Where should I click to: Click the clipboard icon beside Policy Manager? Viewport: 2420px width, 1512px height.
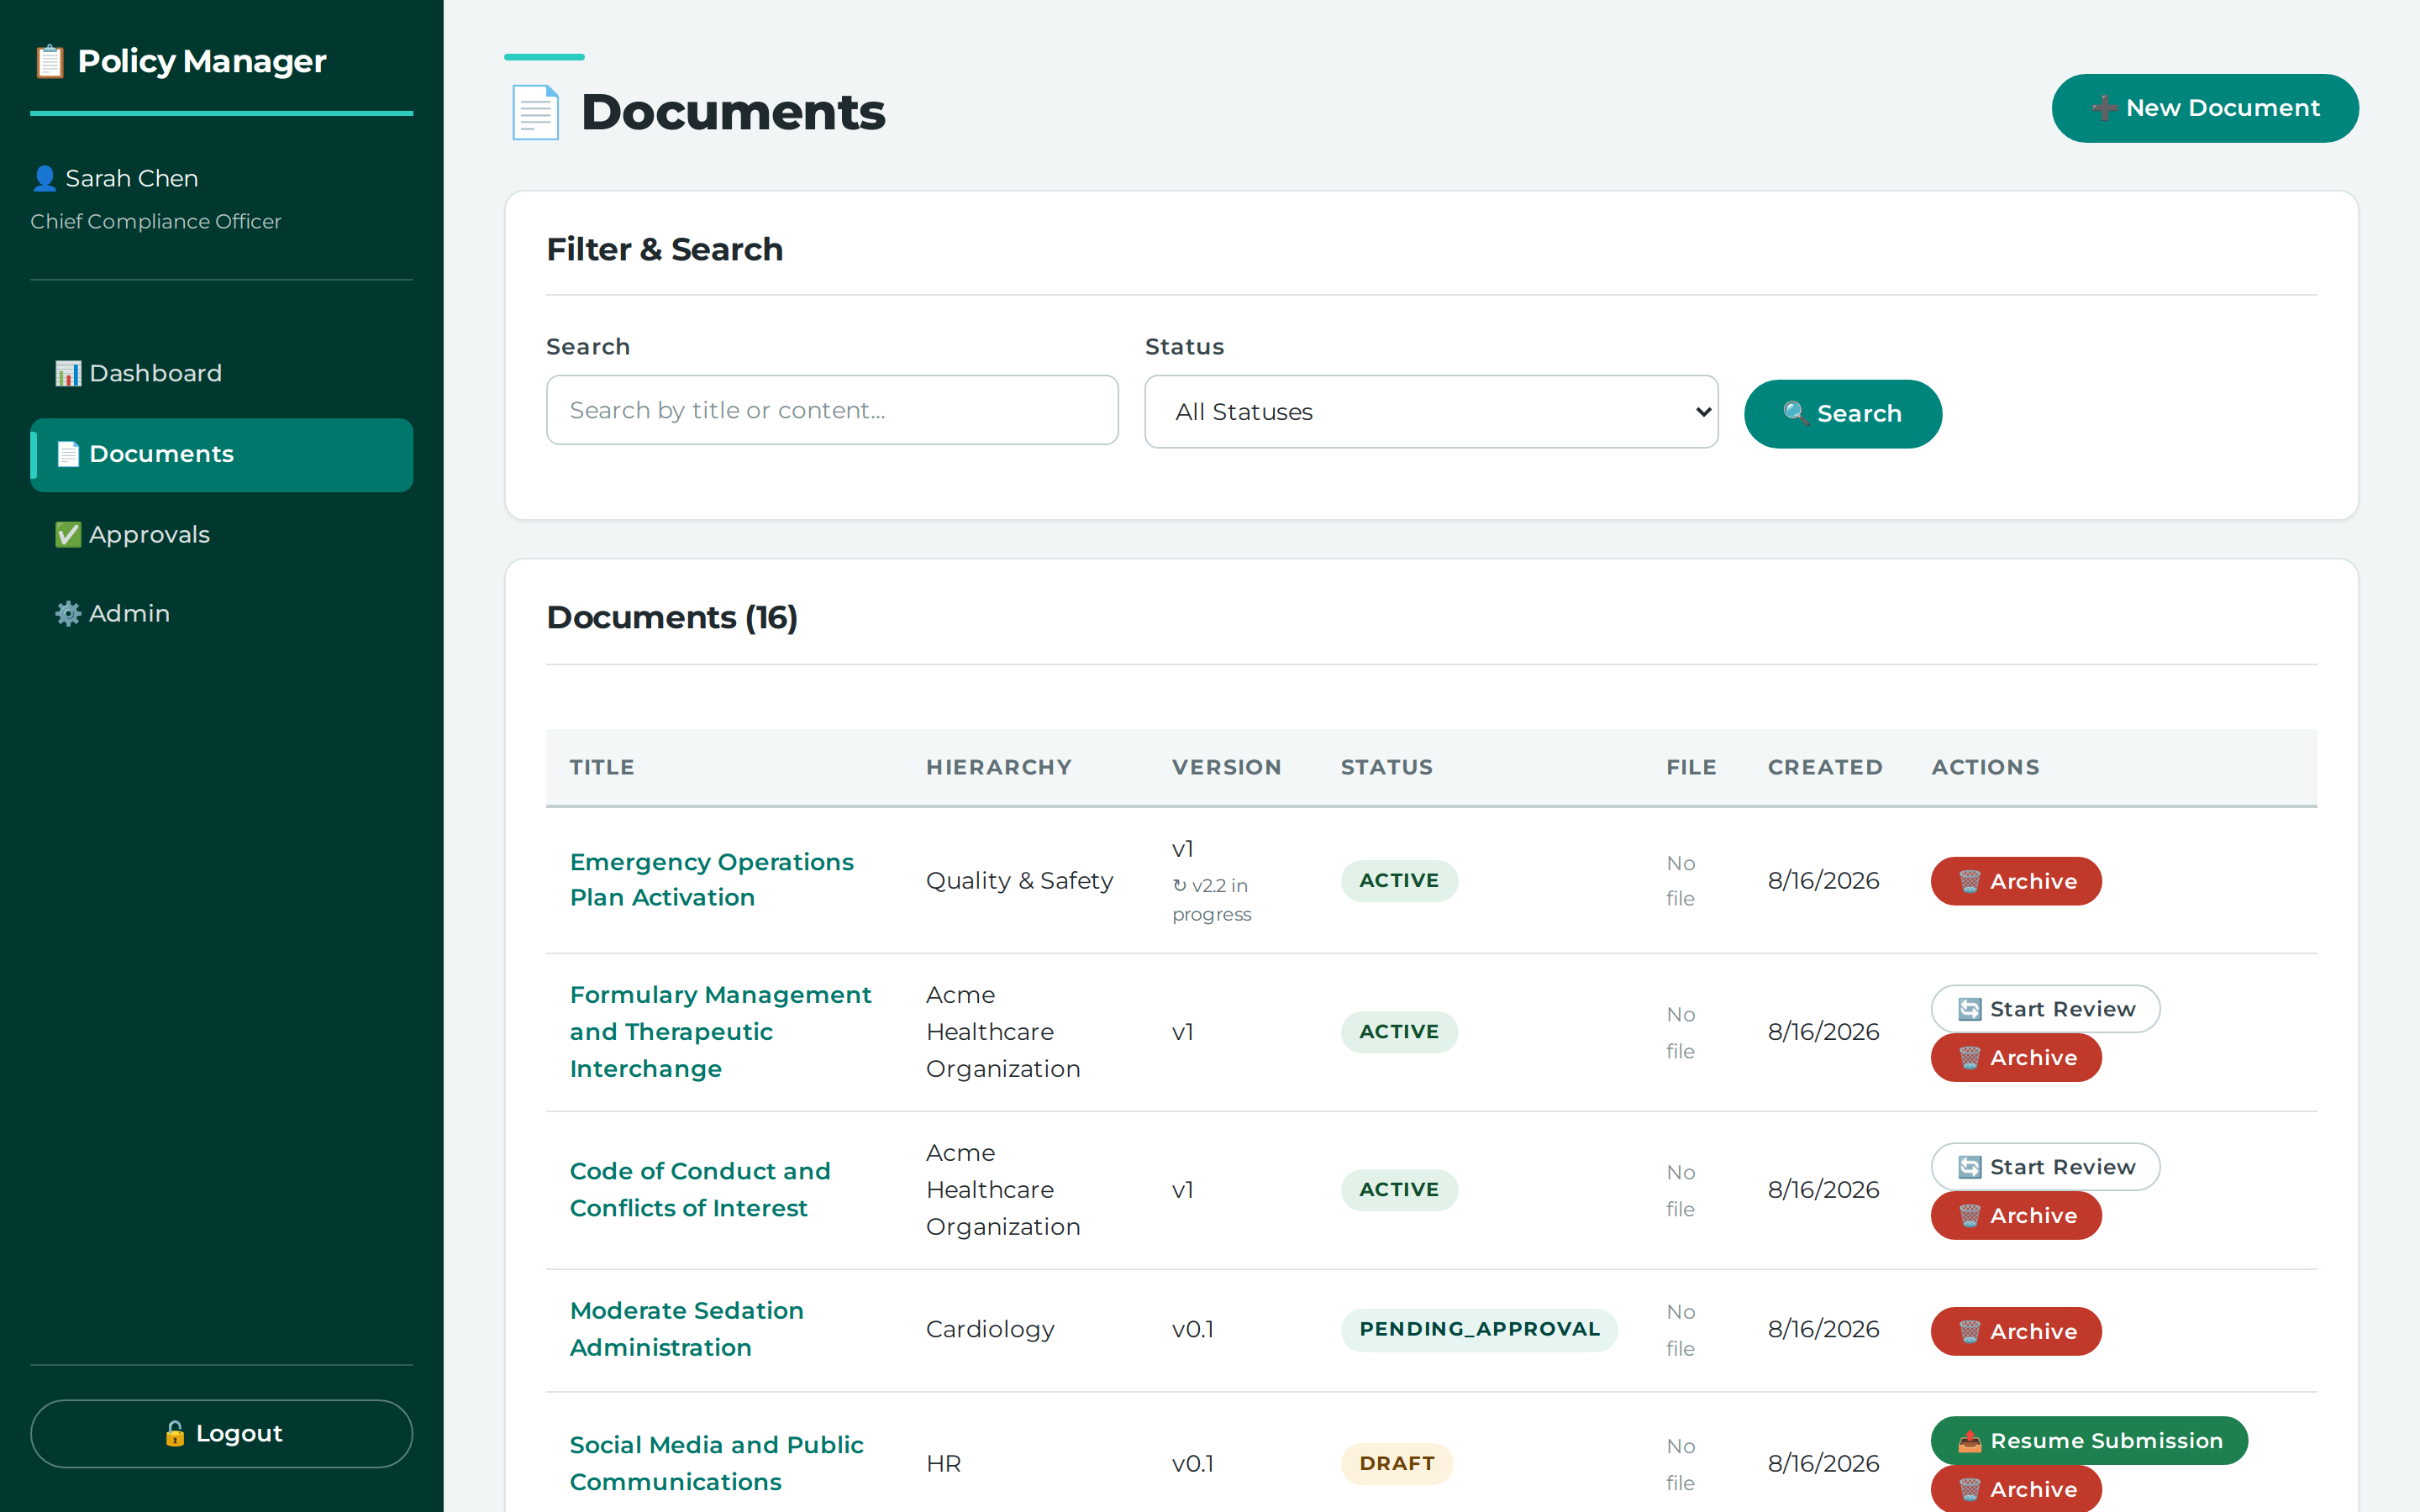(49, 61)
